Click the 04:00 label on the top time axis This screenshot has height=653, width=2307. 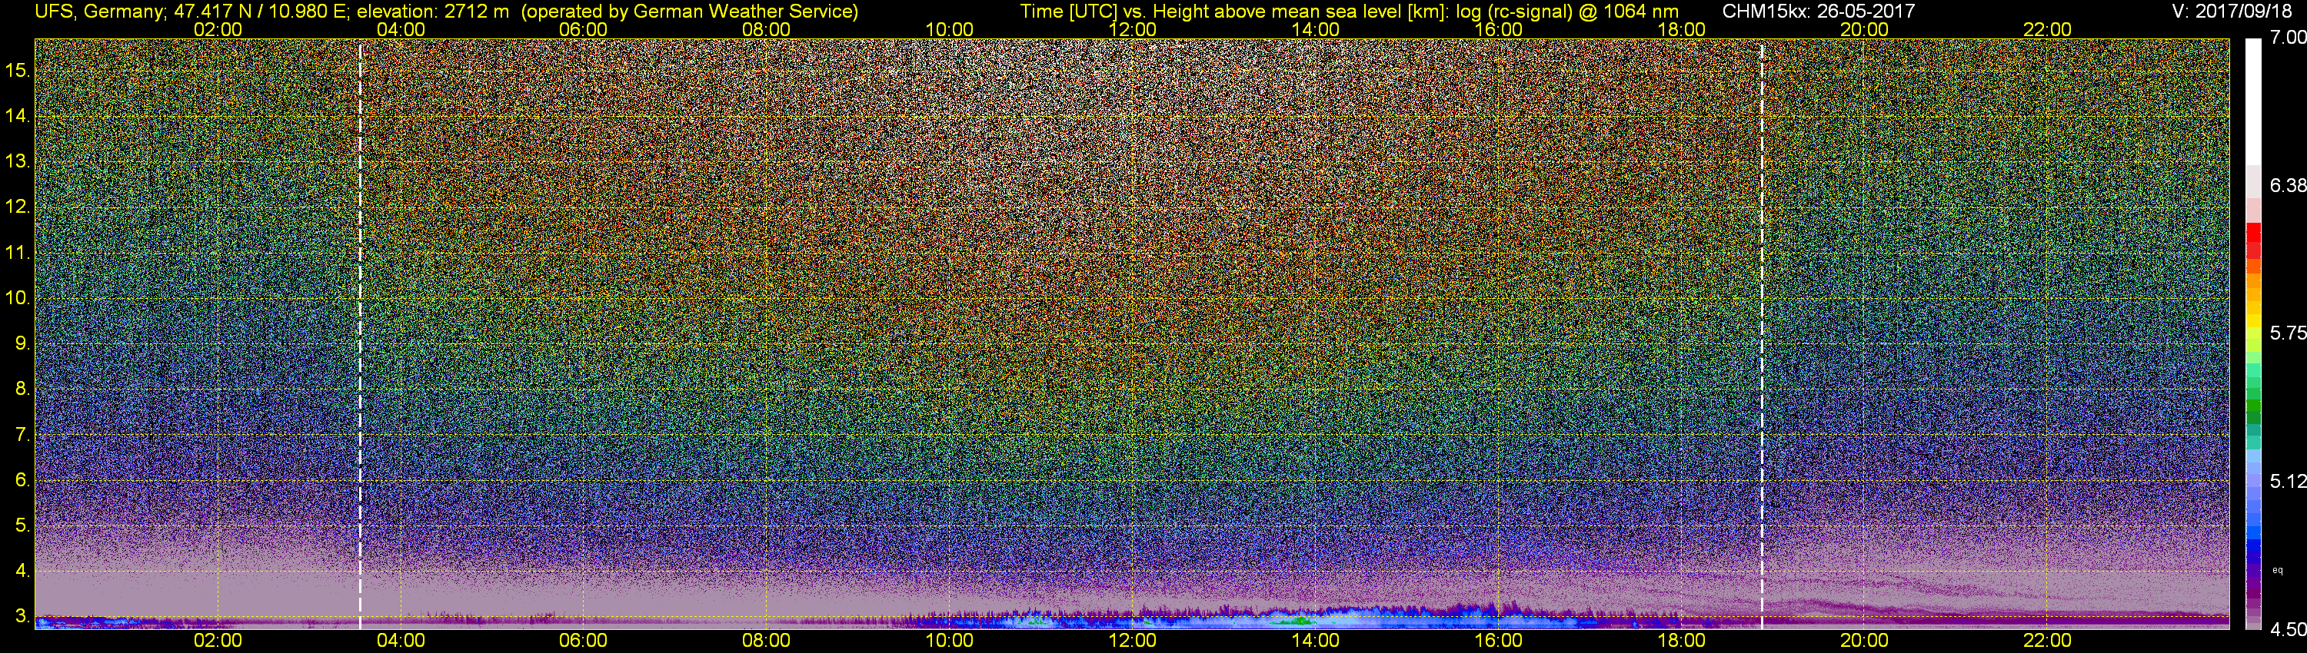click(401, 29)
